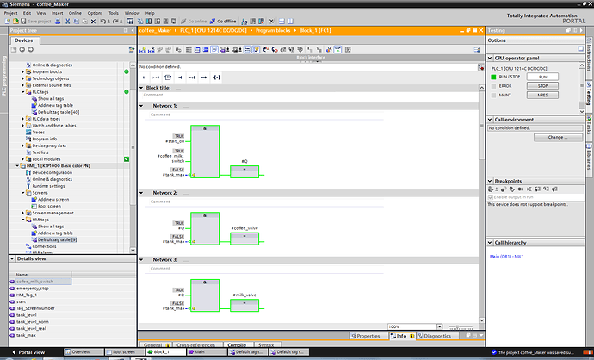
Task: Expand Technology objects node
Action: tap(22, 78)
